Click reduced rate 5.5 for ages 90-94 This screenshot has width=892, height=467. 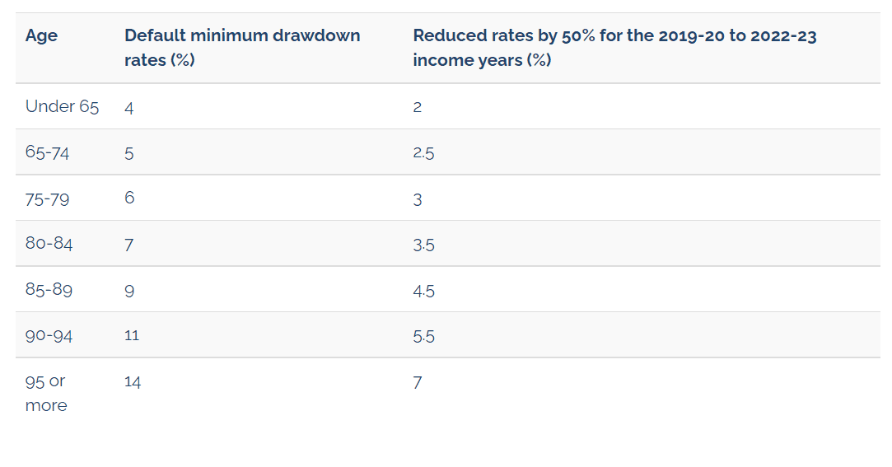[424, 336]
